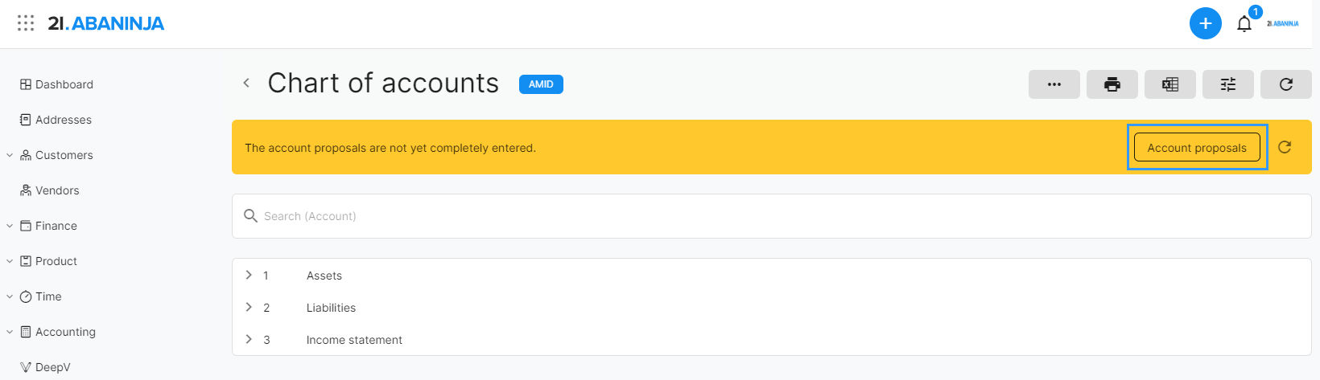Expand the Finance sidebar section
Screen dimensions: 1320x380
click(x=10, y=226)
